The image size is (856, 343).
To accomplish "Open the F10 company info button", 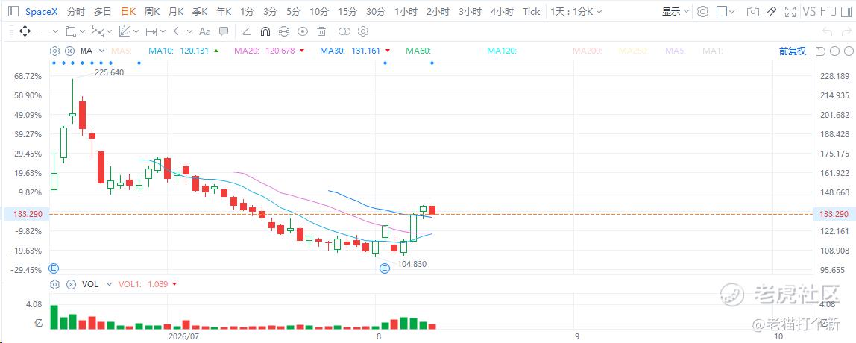I will point(828,11).
